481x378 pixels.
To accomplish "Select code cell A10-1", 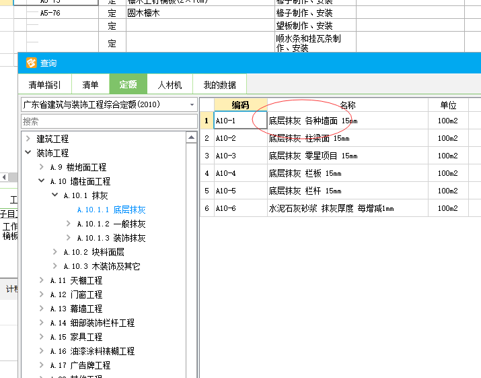I will pos(241,121).
